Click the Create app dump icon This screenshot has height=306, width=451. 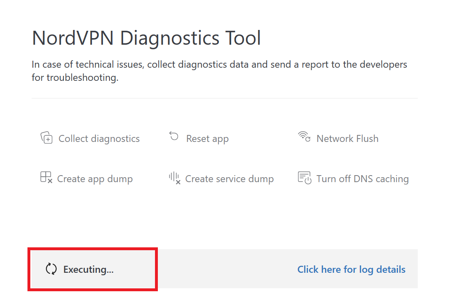coord(46,178)
